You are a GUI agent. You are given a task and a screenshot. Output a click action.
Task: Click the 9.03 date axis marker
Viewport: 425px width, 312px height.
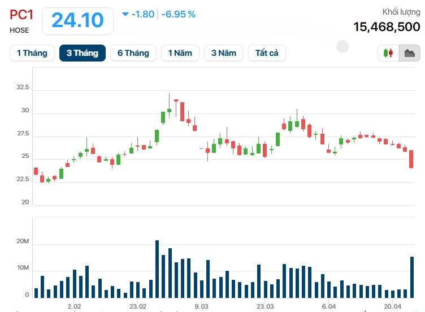click(x=201, y=306)
